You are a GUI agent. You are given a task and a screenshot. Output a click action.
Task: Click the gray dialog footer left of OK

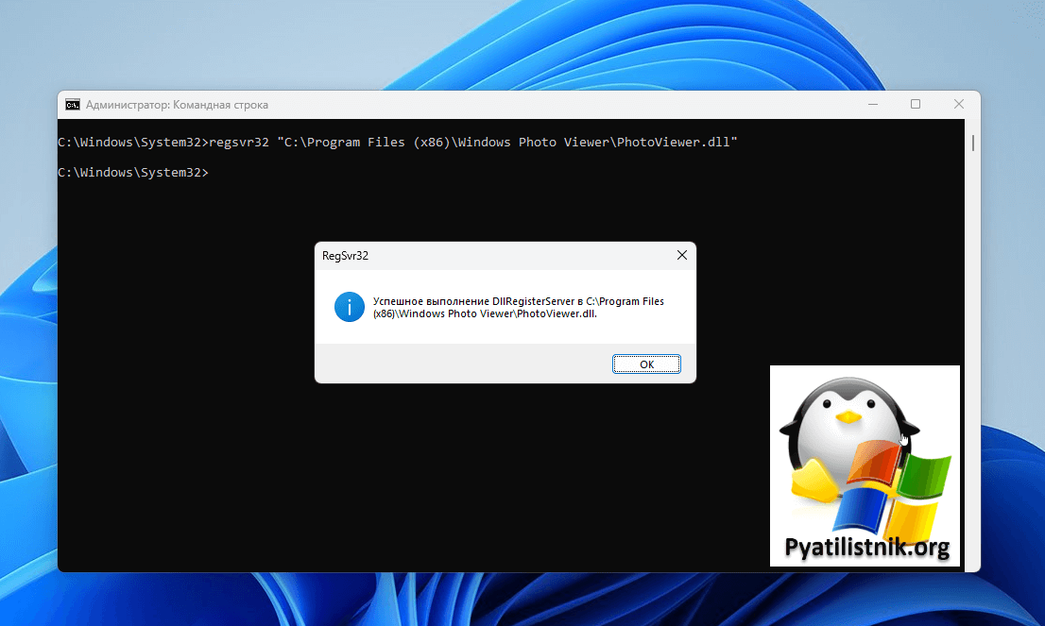454,364
